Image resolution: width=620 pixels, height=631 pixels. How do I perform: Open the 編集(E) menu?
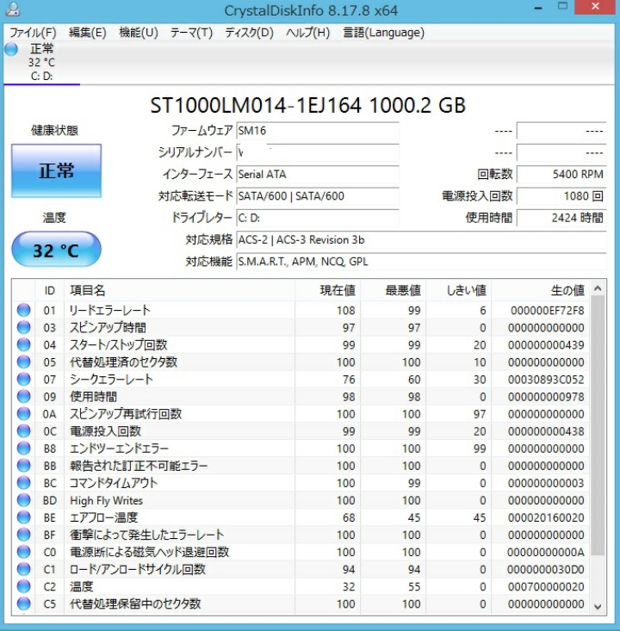point(87,33)
